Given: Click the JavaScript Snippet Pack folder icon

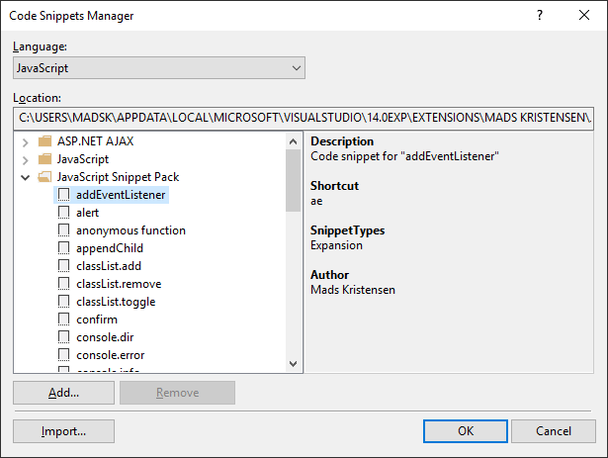Looking at the screenshot, I should [43, 177].
